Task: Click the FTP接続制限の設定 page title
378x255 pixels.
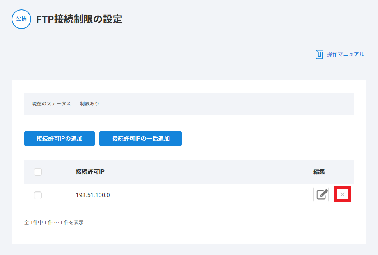Action: [x=79, y=19]
